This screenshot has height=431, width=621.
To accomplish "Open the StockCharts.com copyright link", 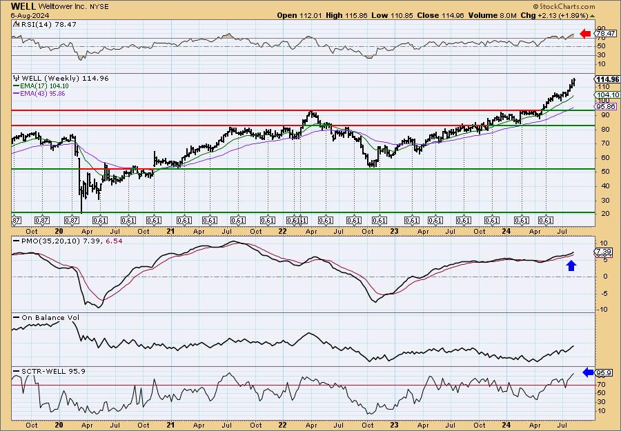I will point(564,6).
